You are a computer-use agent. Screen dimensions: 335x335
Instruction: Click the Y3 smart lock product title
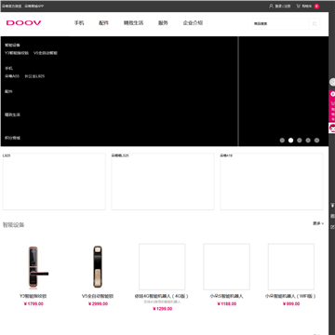coord(33,296)
